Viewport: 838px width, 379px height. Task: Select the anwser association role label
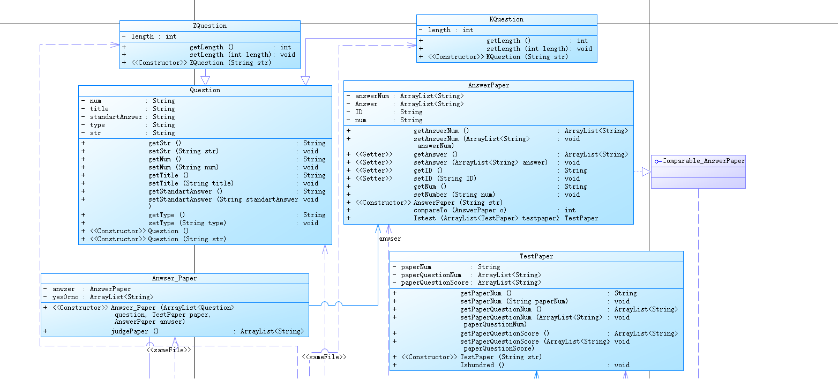point(390,239)
